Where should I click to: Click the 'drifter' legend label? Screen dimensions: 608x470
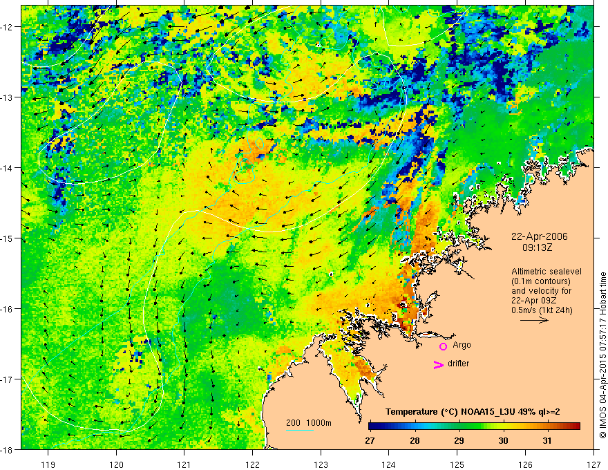pyautogui.click(x=458, y=364)
